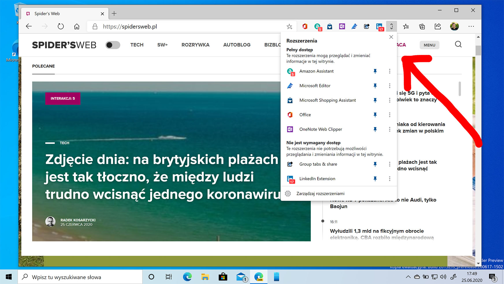Open the AUTOBLOG site menu item
The width and height of the screenshot is (504, 284).
point(237,45)
